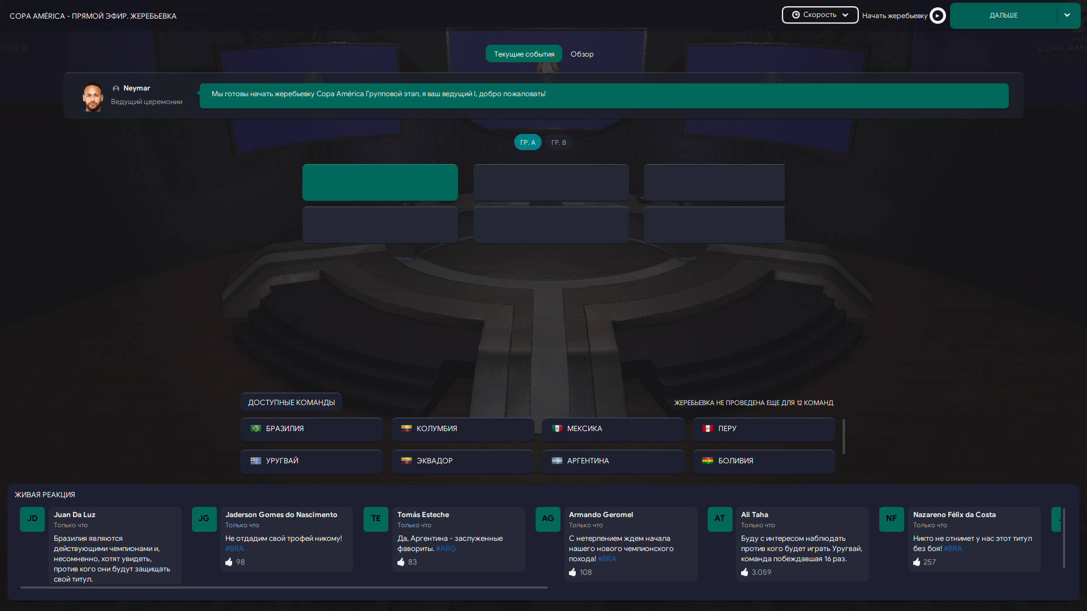
Task: Like Jaderson Gomes do Nascimento's post
Action: point(229,562)
